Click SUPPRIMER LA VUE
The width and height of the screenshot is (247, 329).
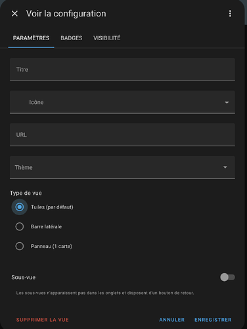coord(43,320)
